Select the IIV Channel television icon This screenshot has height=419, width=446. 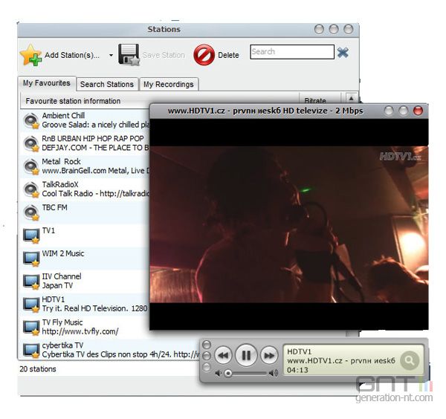click(x=31, y=282)
